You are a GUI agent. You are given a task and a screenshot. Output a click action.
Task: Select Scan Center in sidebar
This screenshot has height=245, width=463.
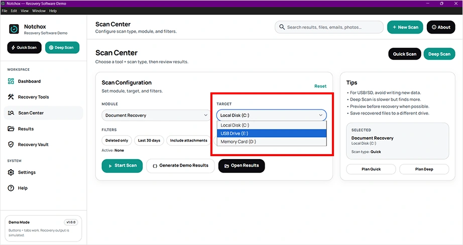click(x=43, y=113)
